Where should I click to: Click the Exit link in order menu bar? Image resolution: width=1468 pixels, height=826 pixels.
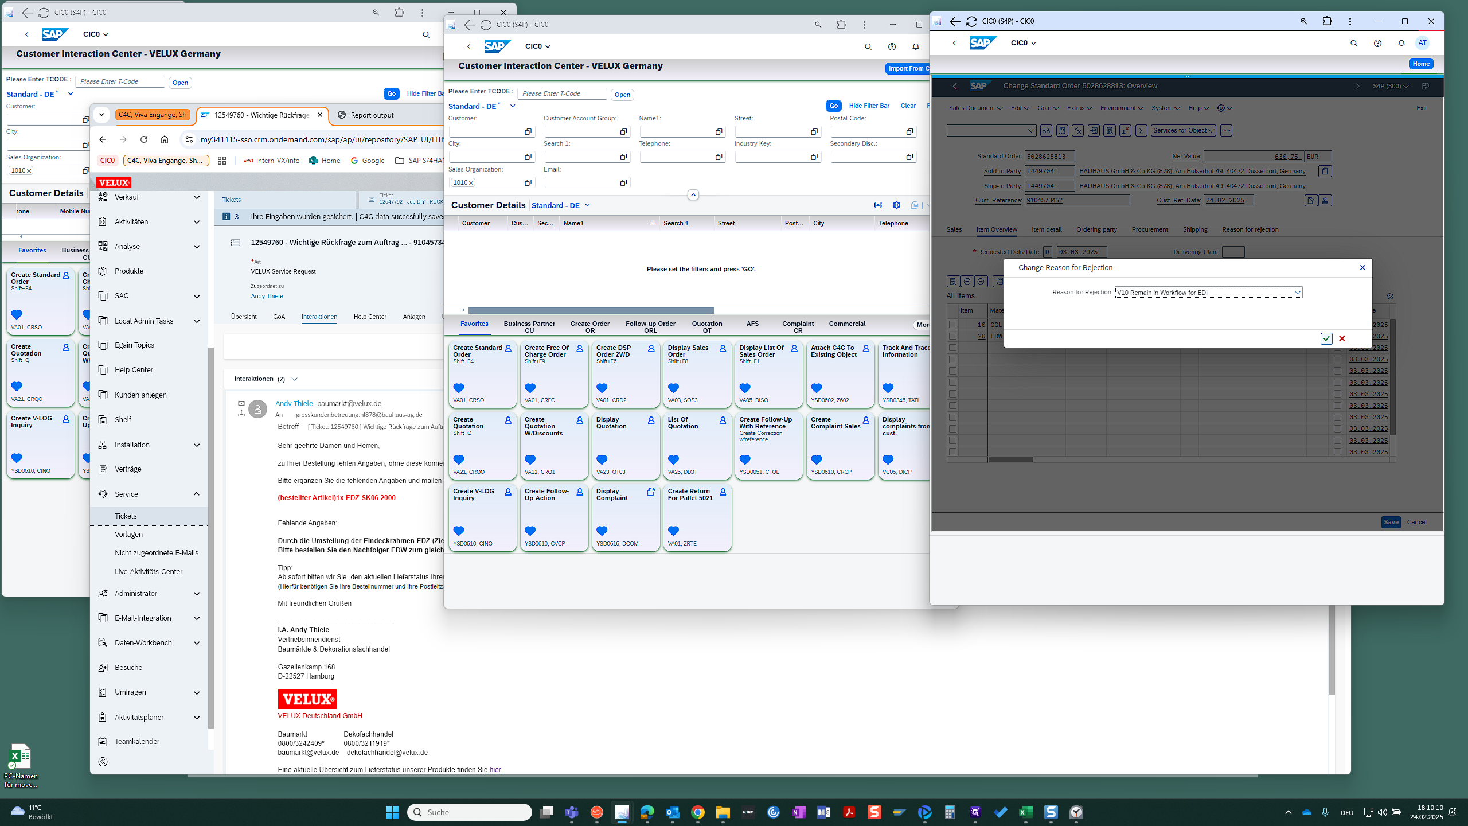1422,108
